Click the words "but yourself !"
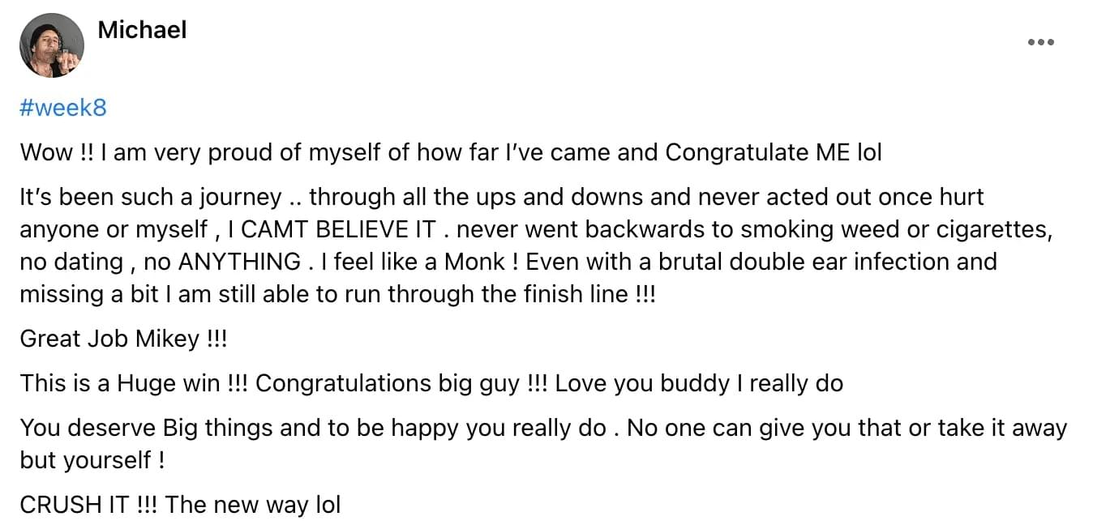1093x525 pixels. 92,460
